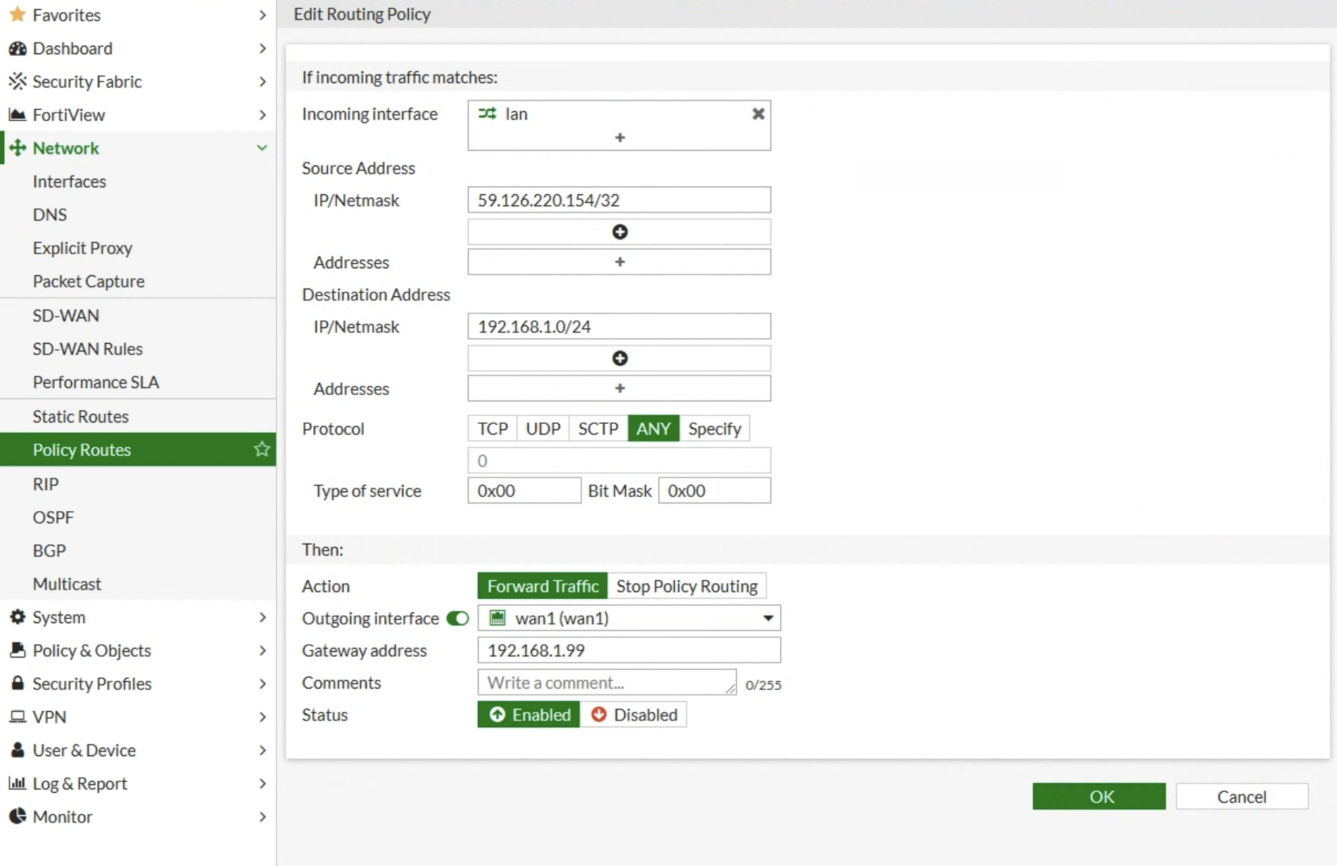This screenshot has height=866, width=1337.
Task: Click the System gear icon in the sidebar
Action: 18,617
